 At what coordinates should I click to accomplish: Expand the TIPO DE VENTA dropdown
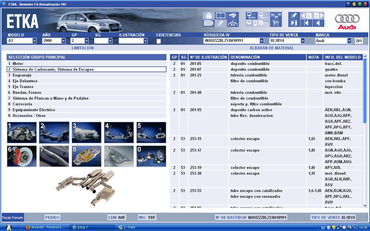pyautogui.click(x=303, y=41)
